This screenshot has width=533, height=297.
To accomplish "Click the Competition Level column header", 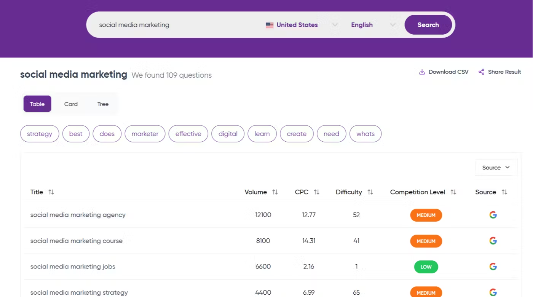I will pos(418,192).
